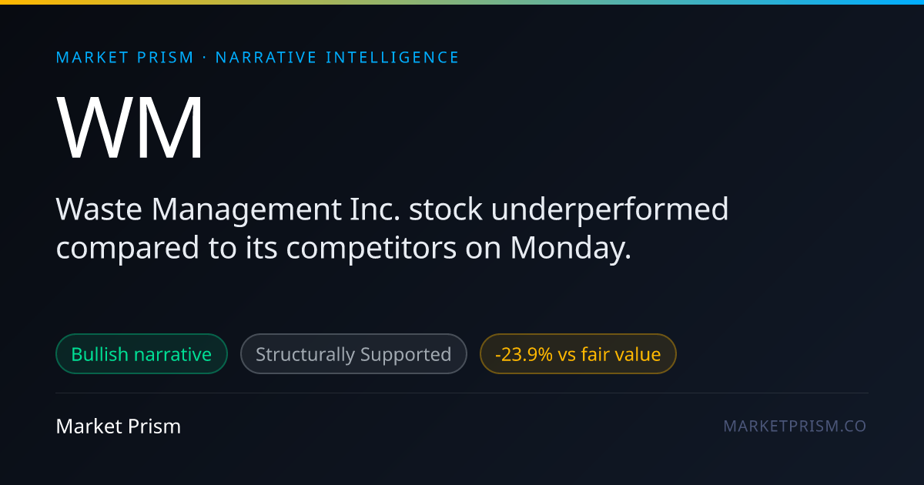Viewport: 924px width, 485px height.
Task: Click the letter M of the ticker
Action: [x=173, y=128]
